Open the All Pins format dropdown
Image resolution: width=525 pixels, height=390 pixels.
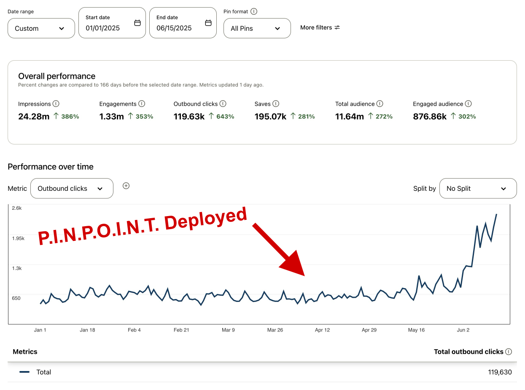pos(257,28)
